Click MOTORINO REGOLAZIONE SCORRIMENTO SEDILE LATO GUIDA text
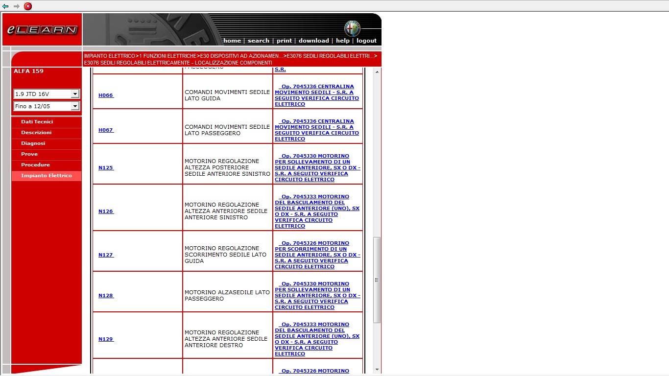 226,255
